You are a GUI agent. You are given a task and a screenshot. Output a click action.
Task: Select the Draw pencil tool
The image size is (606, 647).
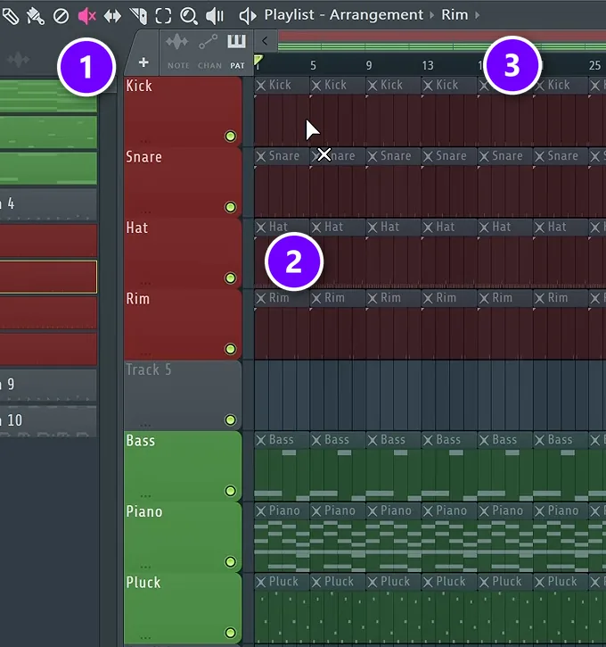coord(11,16)
